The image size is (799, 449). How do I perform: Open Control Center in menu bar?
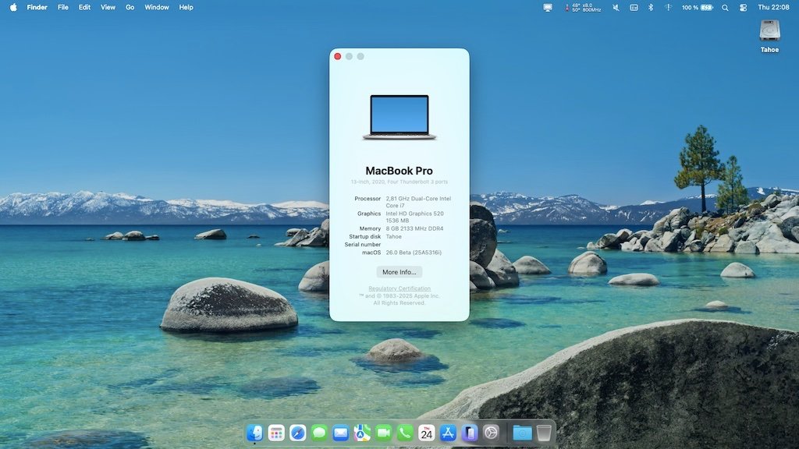pos(743,8)
